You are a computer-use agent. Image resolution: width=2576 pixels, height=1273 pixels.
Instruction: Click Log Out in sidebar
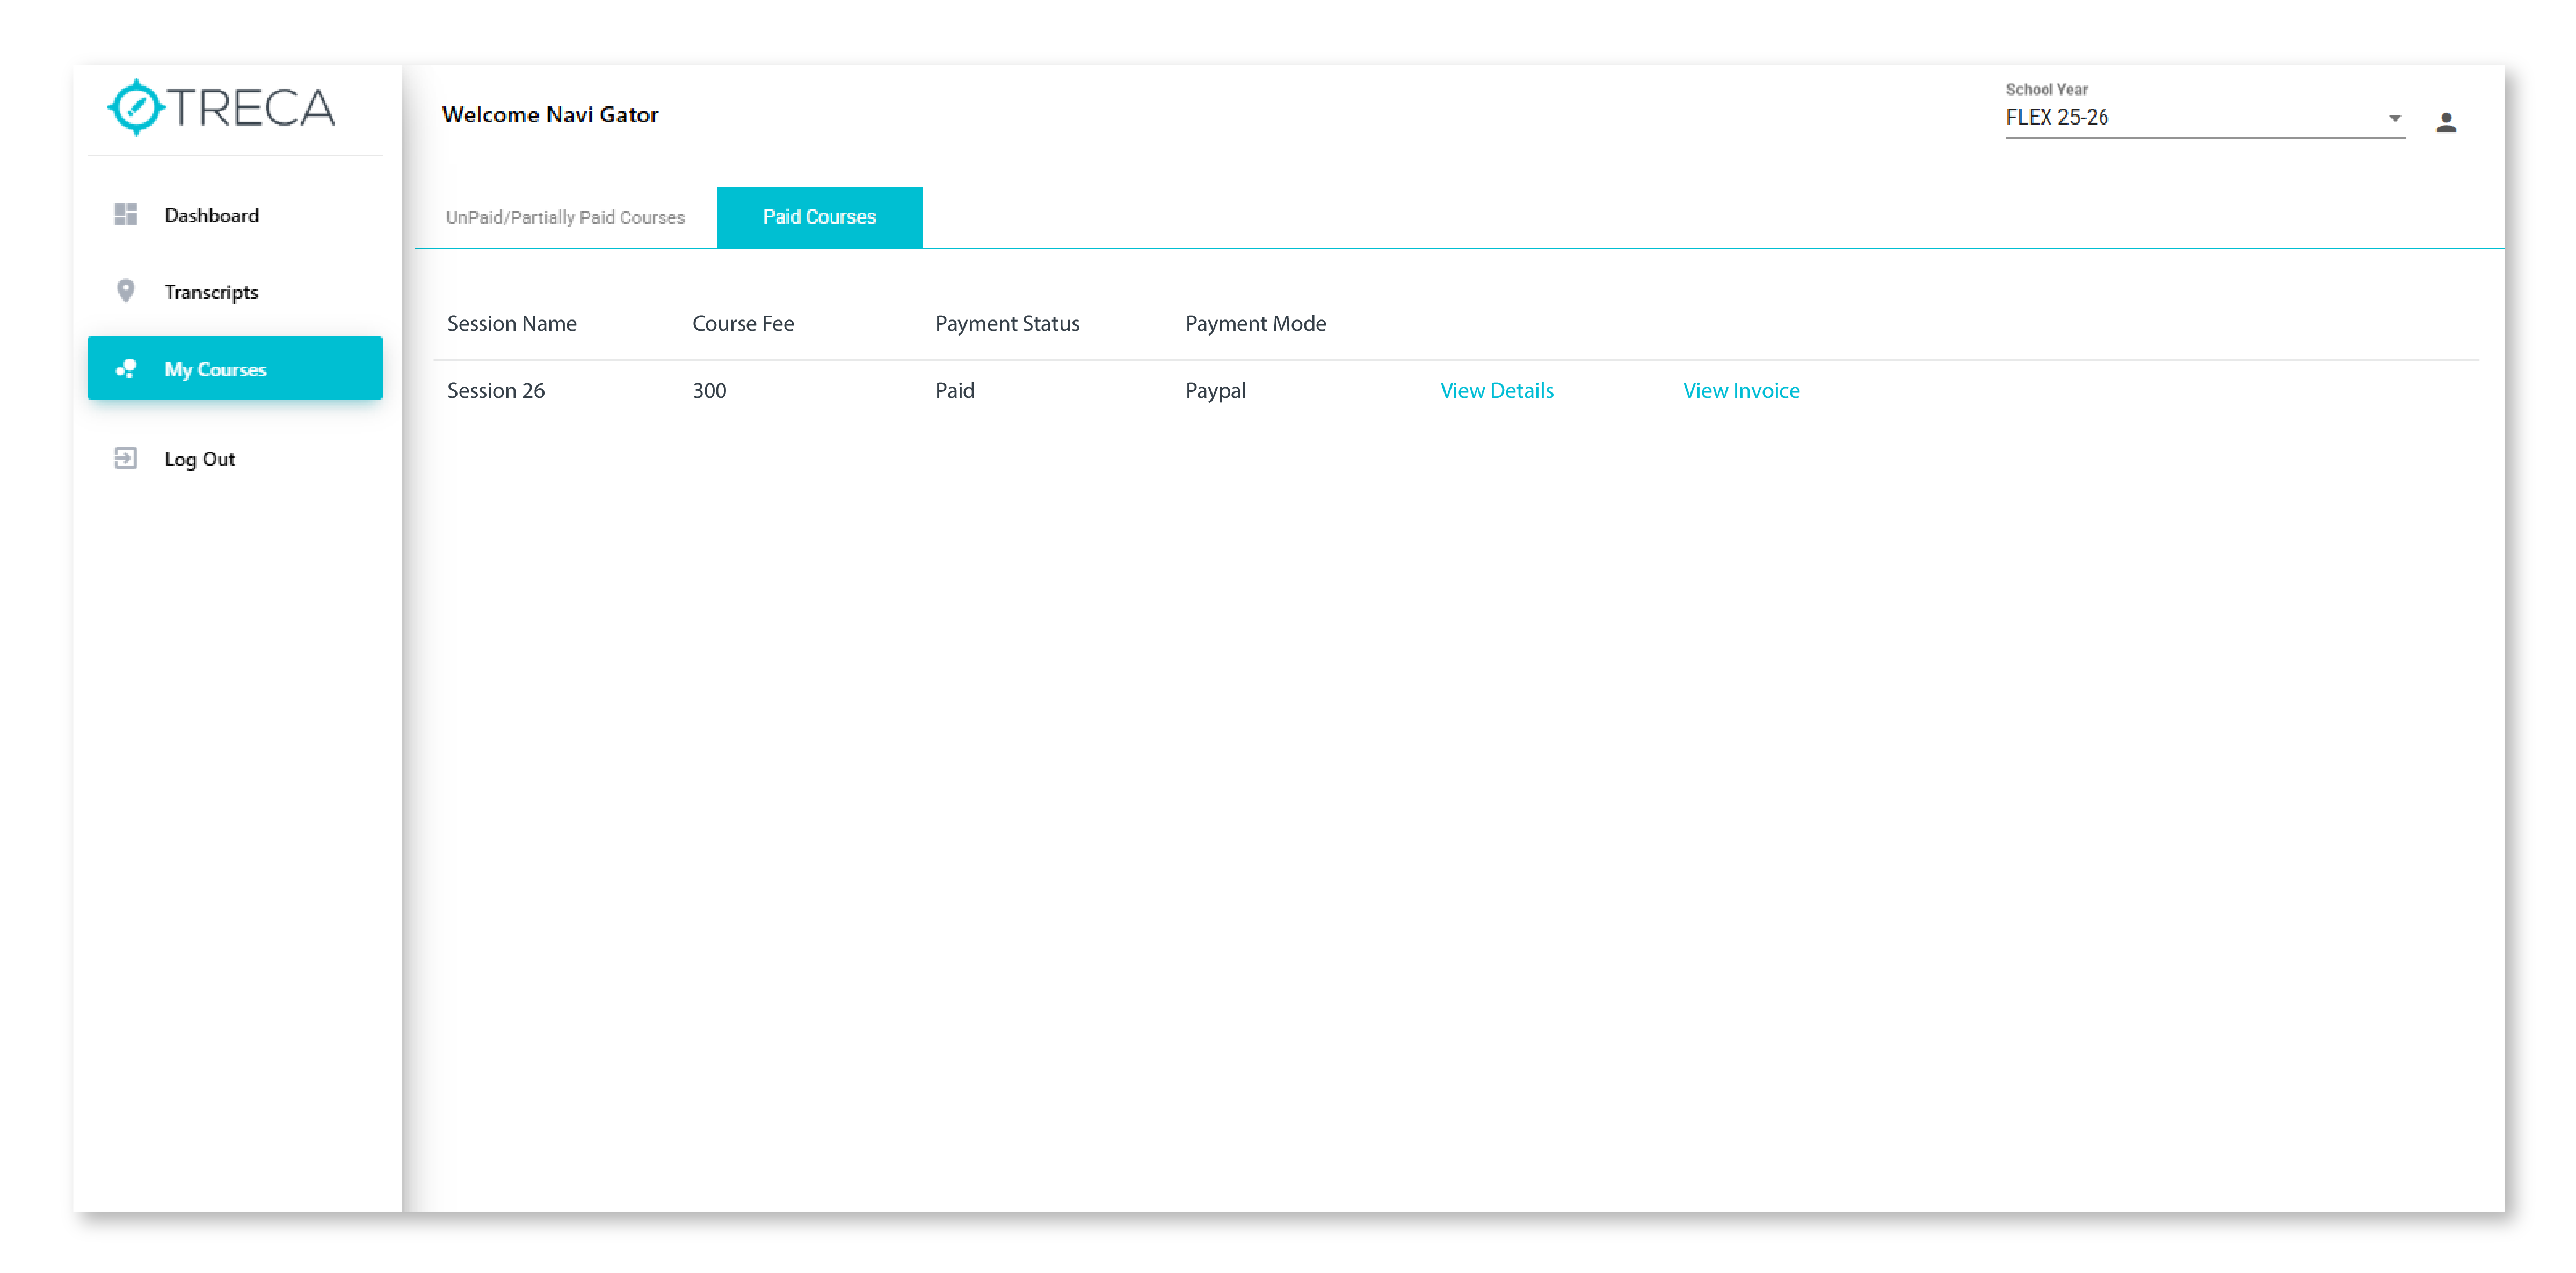click(200, 459)
